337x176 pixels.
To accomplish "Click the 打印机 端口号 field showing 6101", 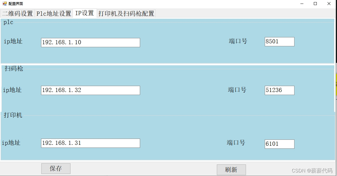I will (279, 144).
